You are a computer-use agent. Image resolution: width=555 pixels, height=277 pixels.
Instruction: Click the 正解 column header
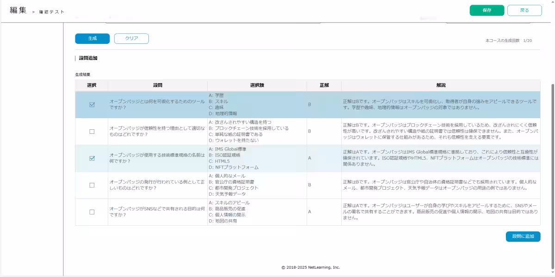pyautogui.click(x=324, y=85)
